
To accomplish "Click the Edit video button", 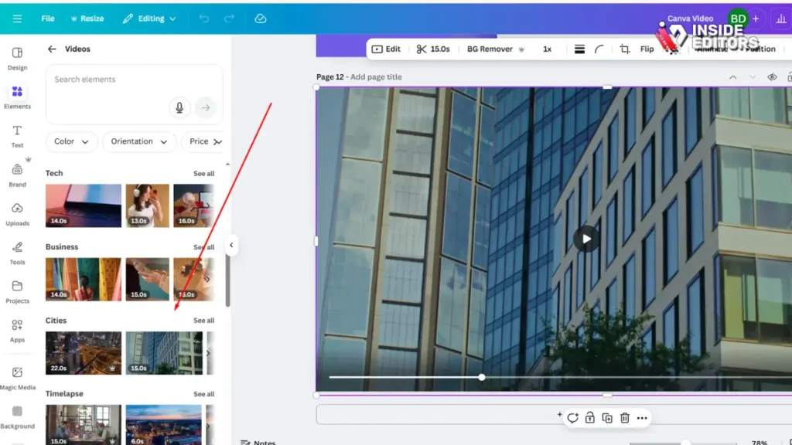I will (386, 49).
